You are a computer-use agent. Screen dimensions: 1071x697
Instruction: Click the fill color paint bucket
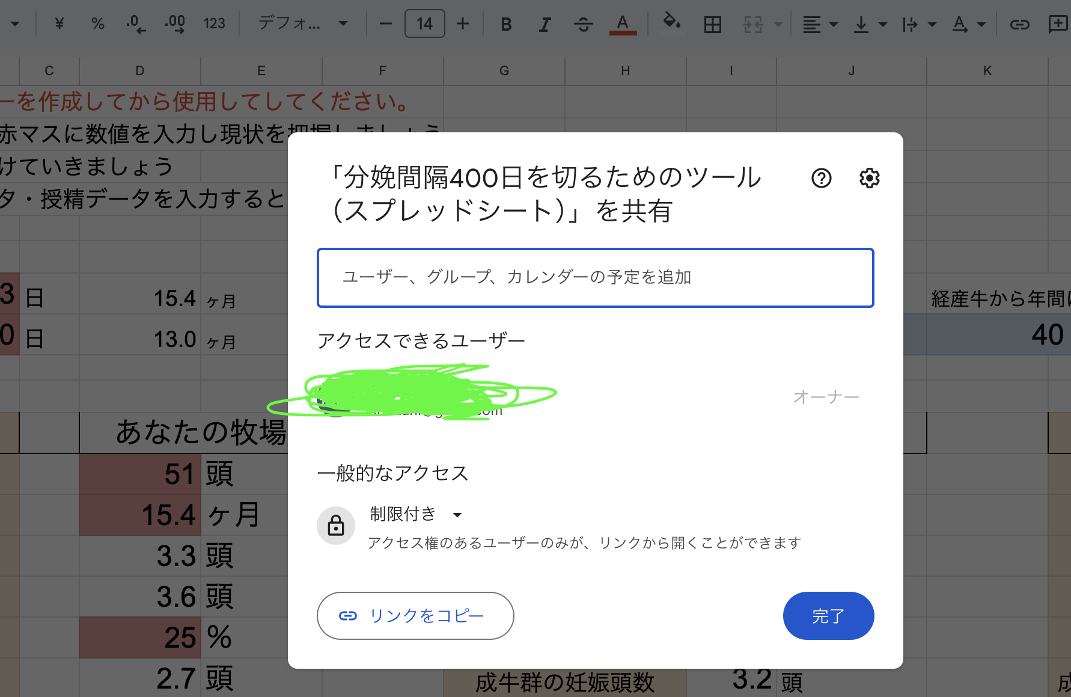point(671,23)
